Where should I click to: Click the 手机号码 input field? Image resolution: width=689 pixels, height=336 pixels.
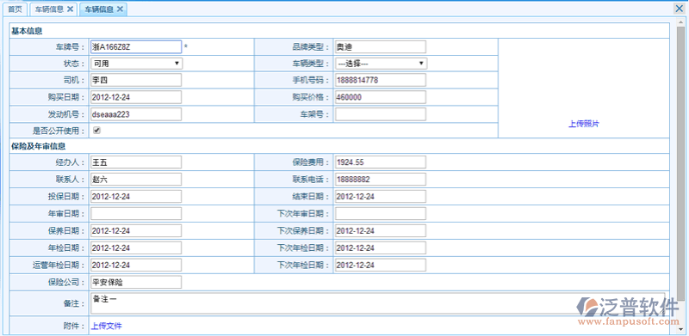click(380, 80)
